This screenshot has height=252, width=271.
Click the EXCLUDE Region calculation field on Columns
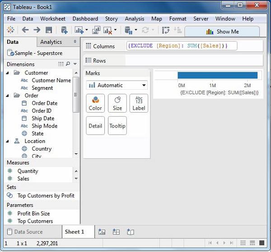pyautogui.click(x=182, y=46)
